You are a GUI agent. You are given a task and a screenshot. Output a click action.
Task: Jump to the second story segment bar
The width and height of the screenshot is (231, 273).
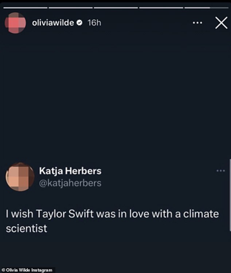point(71,8)
